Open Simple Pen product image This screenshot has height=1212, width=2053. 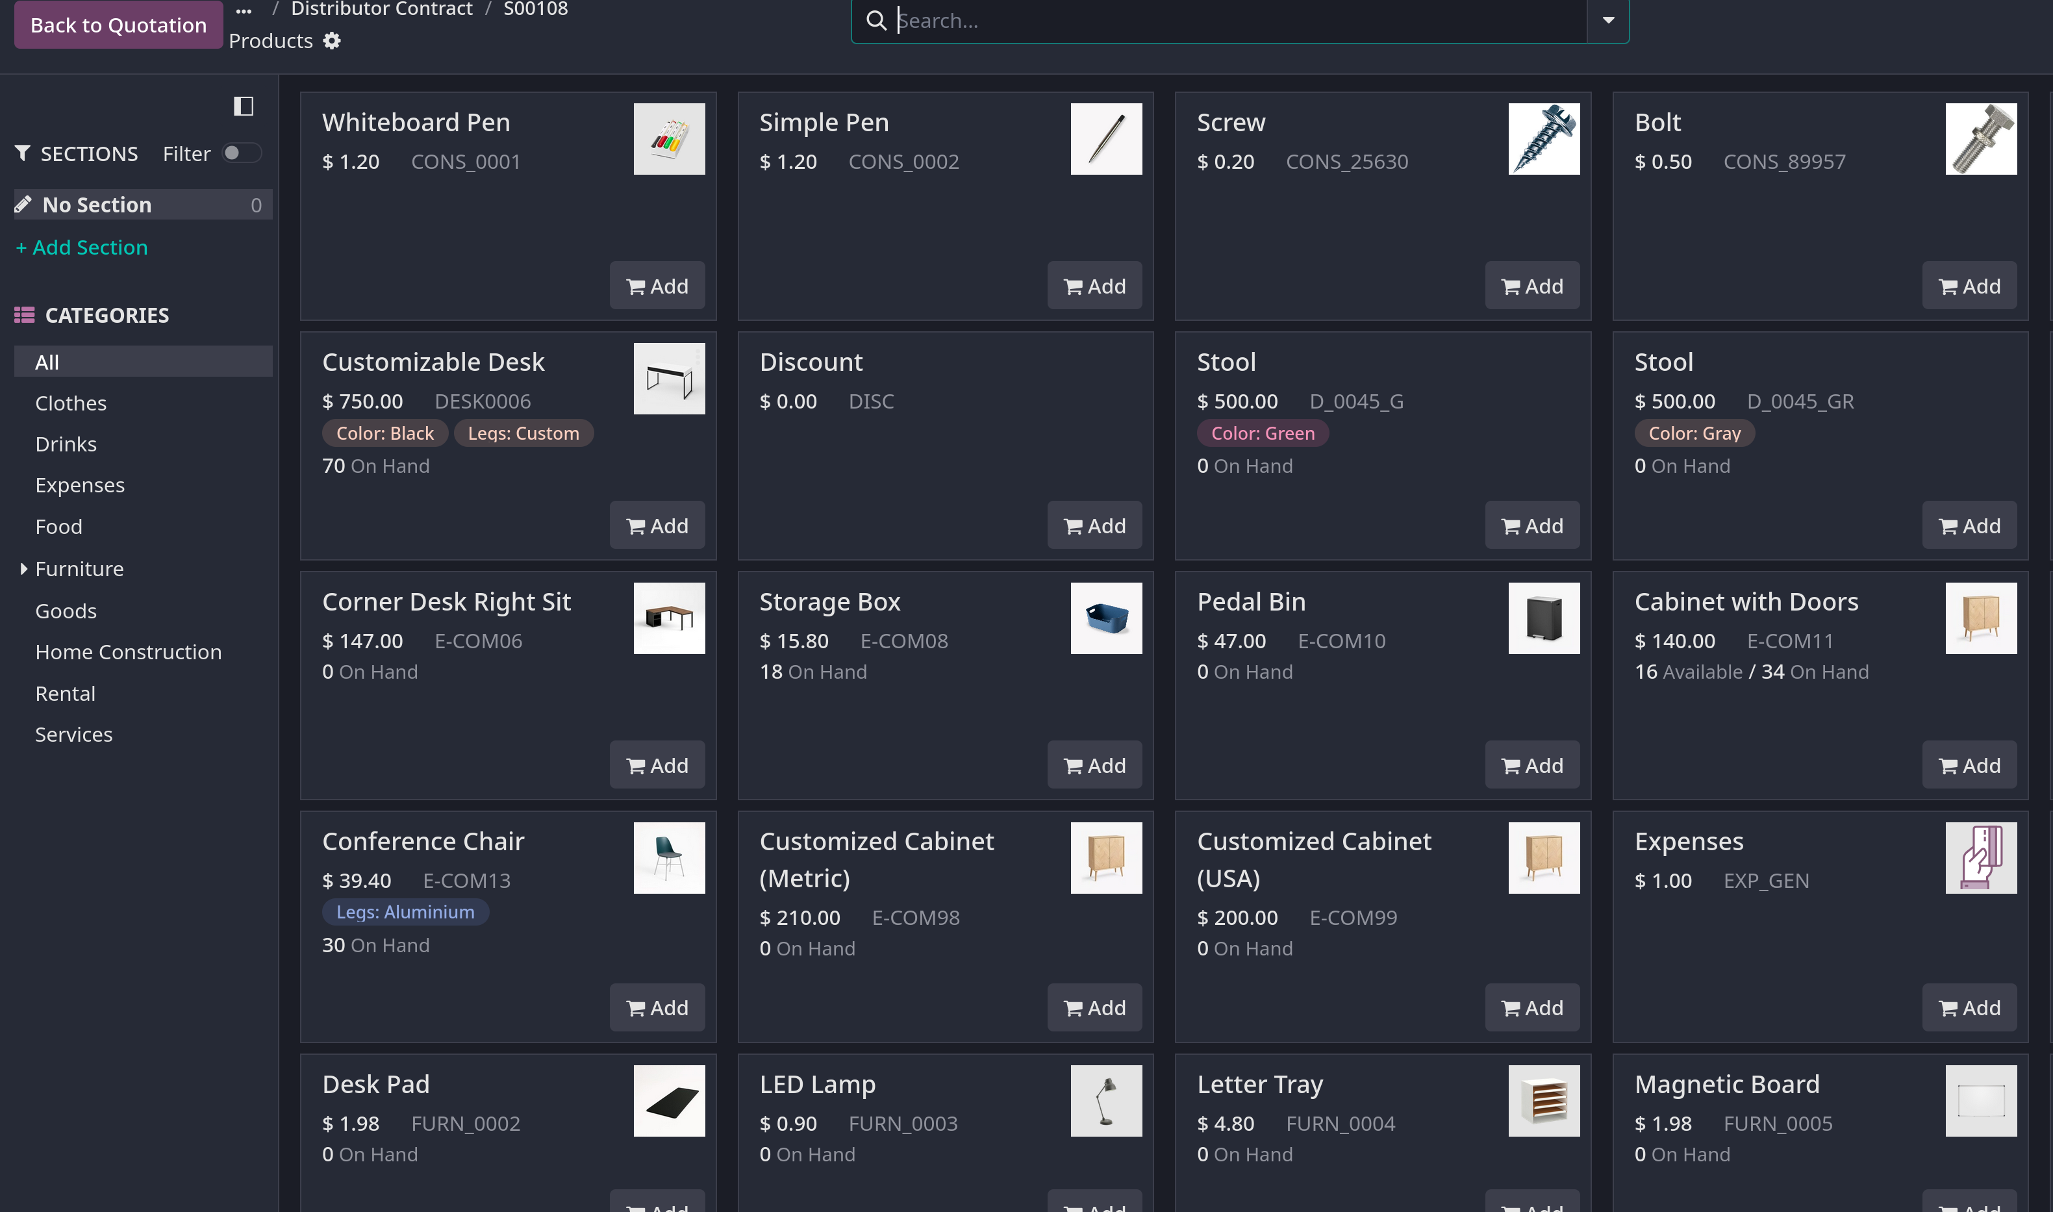pyautogui.click(x=1105, y=139)
